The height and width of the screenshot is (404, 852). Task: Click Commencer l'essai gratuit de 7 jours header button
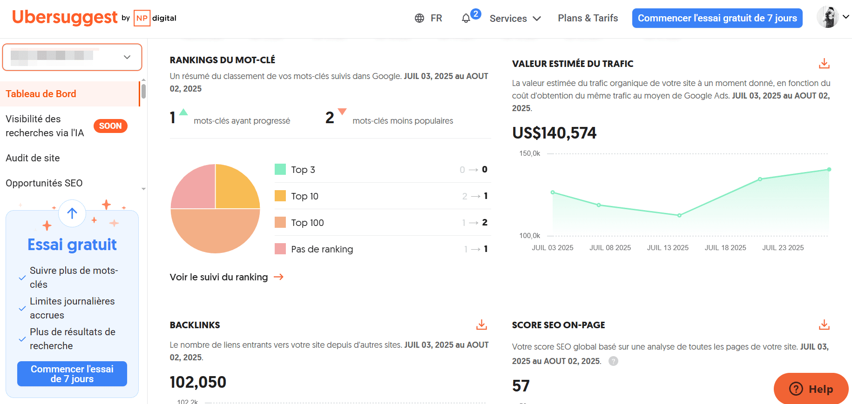(717, 18)
